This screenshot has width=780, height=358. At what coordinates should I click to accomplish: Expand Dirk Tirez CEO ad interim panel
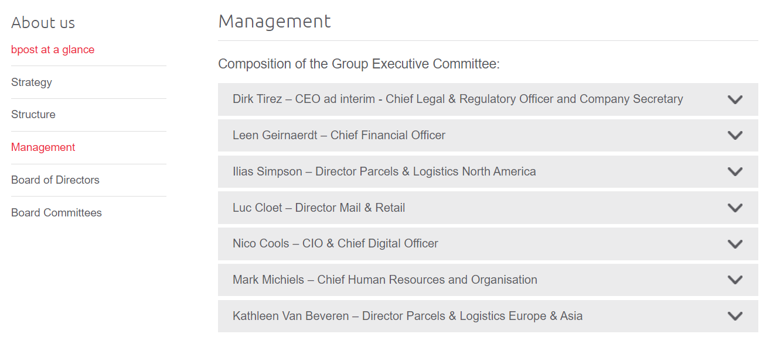tap(457, 99)
